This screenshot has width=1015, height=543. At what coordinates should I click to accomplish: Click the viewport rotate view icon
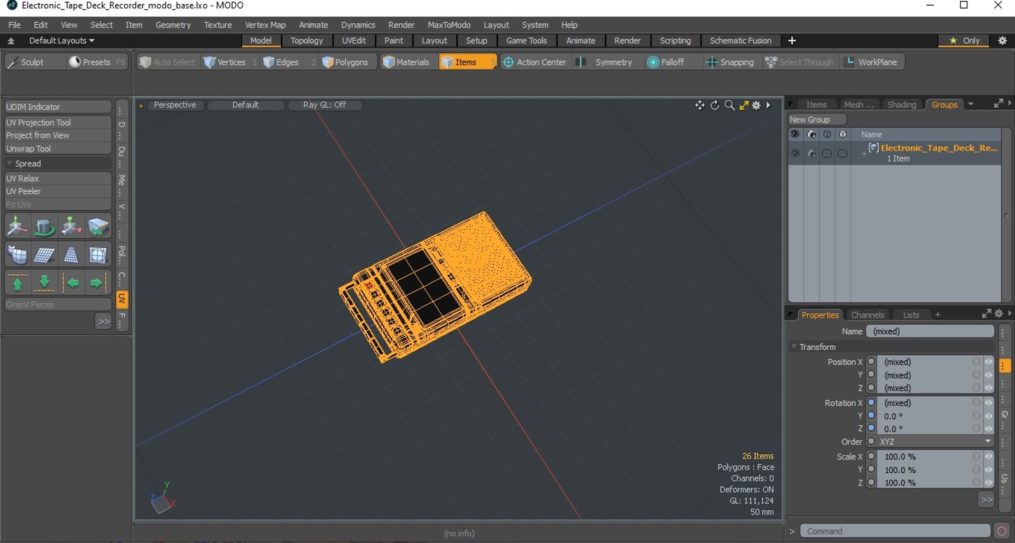(715, 105)
